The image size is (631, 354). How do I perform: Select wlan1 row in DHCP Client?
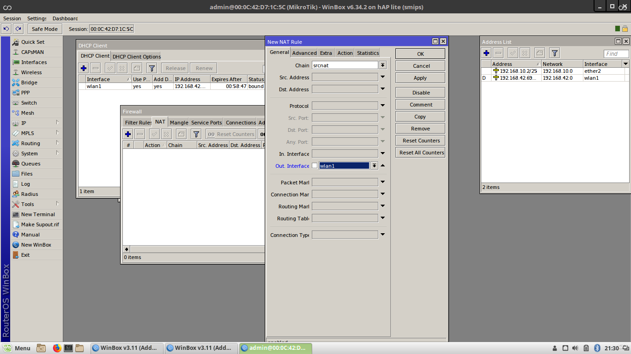[x=172, y=86]
